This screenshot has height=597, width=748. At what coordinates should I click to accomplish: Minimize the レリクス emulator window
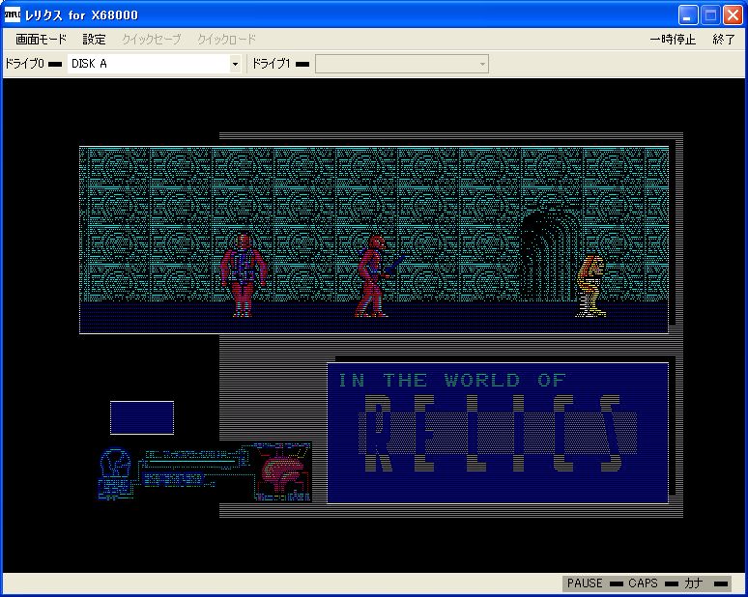tap(688, 15)
